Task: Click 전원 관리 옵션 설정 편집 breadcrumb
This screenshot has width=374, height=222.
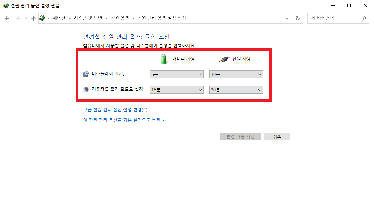Action: click(x=162, y=18)
